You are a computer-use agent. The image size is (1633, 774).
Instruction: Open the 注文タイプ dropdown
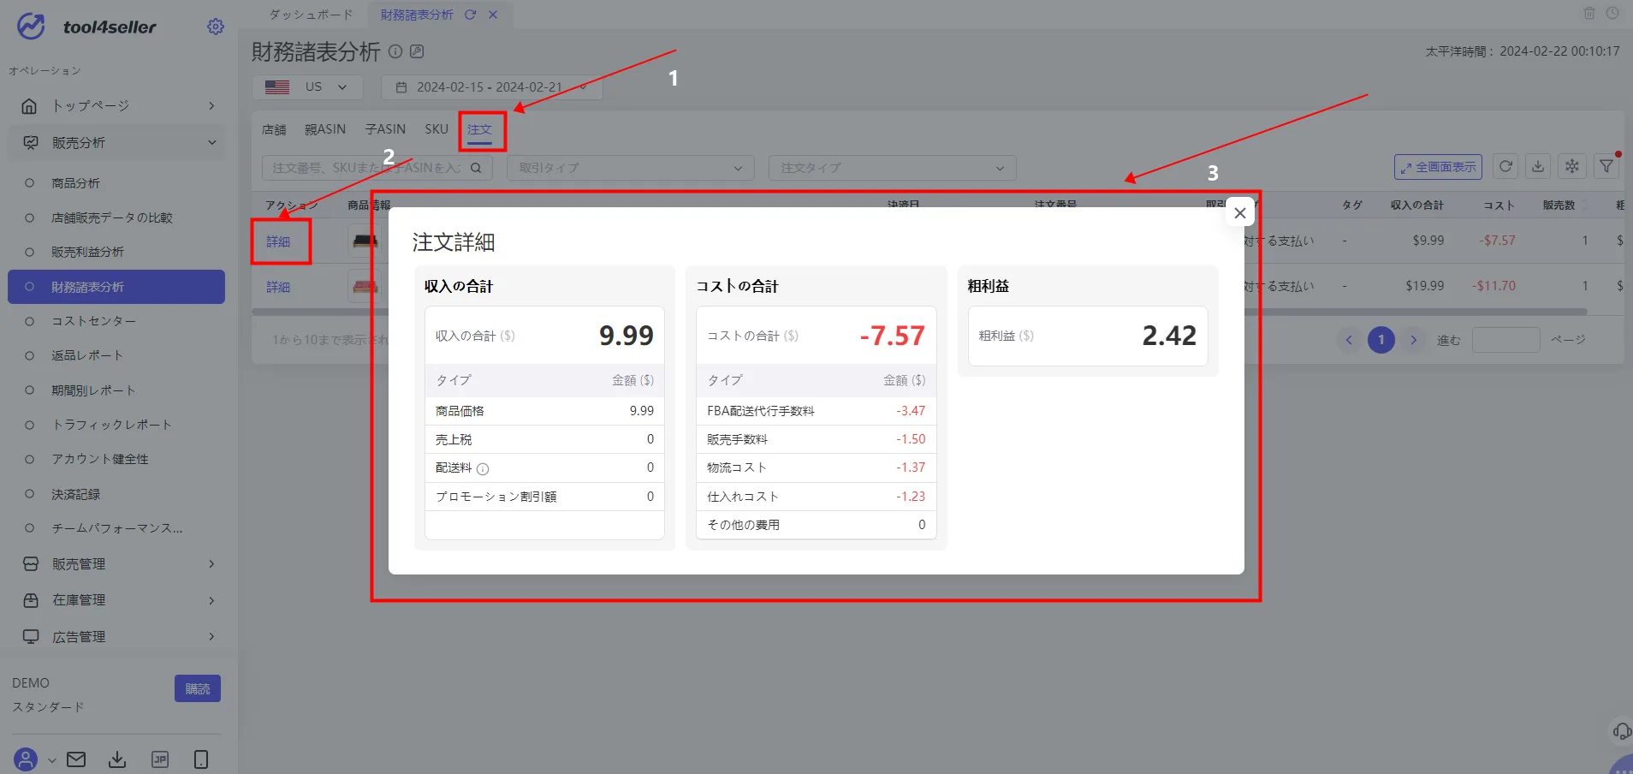pyautogui.click(x=893, y=168)
